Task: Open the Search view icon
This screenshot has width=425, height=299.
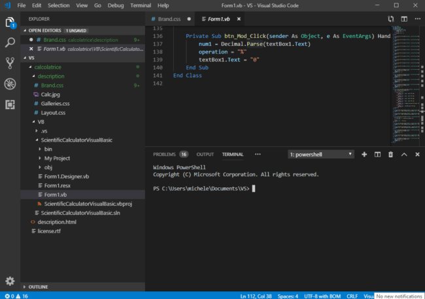Action: (10, 42)
